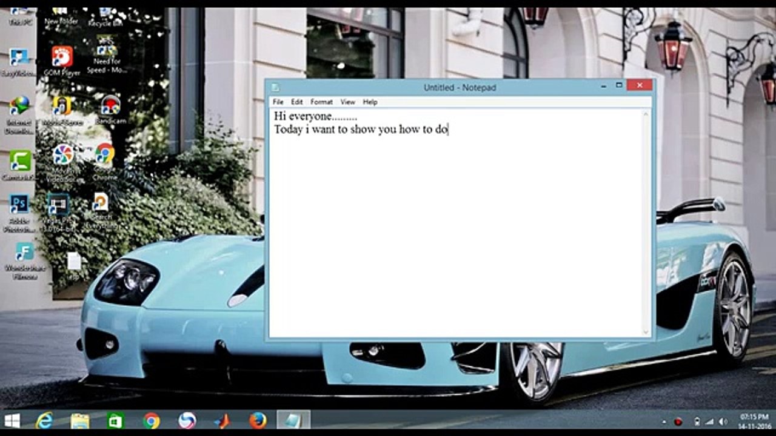This screenshot has width=776, height=436.
Task: Select the GOM Player desktop icon
Action: click(x=62, y=62)
